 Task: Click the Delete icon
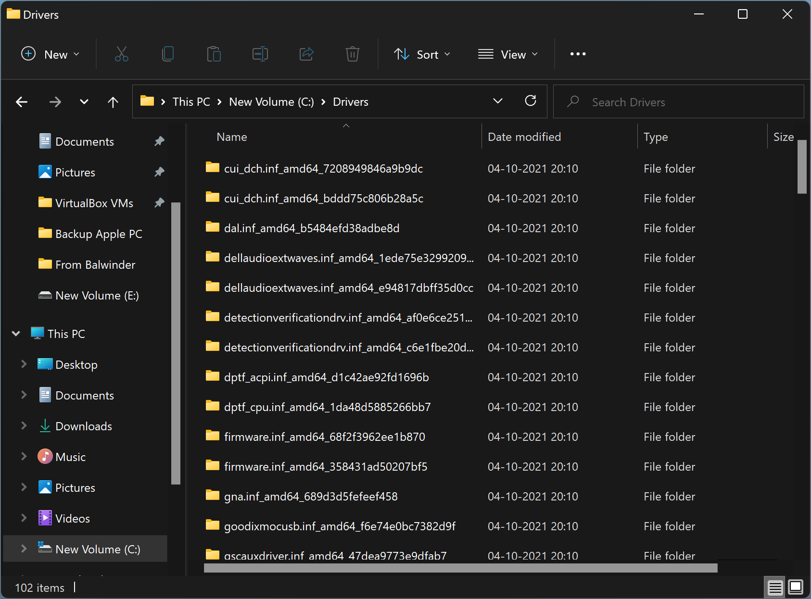click(353, 54)
